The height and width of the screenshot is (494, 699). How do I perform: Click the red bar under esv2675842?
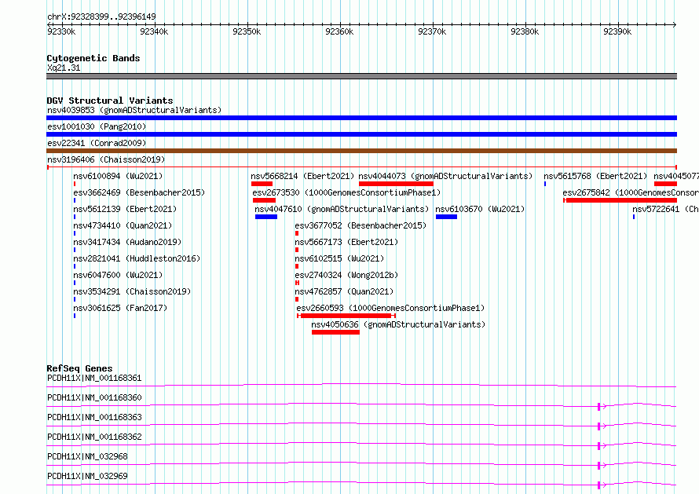point(620,200)
